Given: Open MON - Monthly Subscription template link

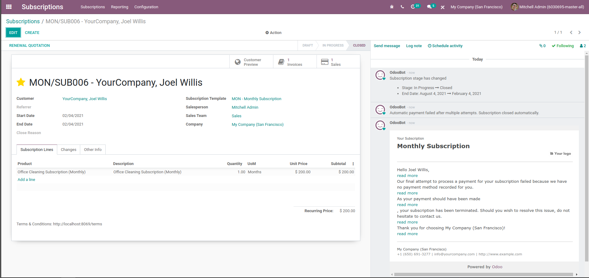Looking at the screenshot, I should (257, 99).
